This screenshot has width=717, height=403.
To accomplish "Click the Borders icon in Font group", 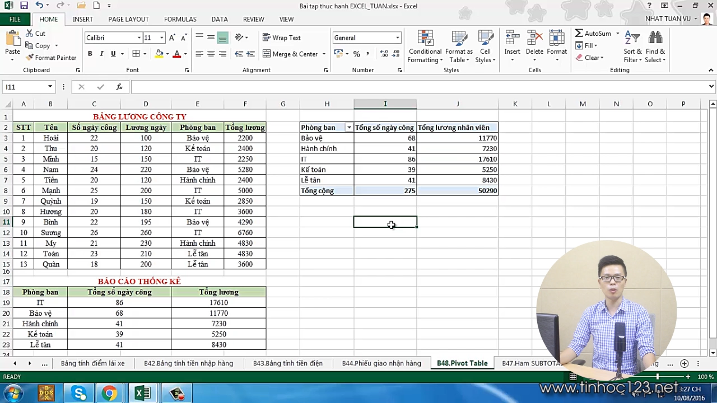I will tap(136, 54).
